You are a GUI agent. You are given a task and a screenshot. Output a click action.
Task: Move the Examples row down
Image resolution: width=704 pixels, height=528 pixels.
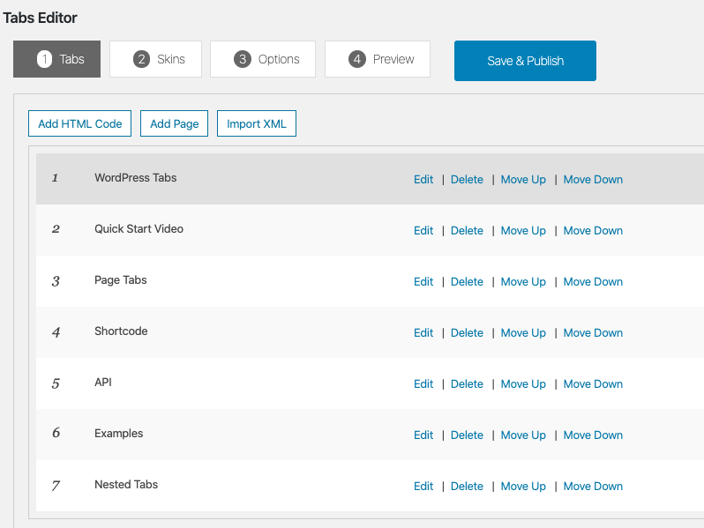pyautogui.click(x=593, y=435)
